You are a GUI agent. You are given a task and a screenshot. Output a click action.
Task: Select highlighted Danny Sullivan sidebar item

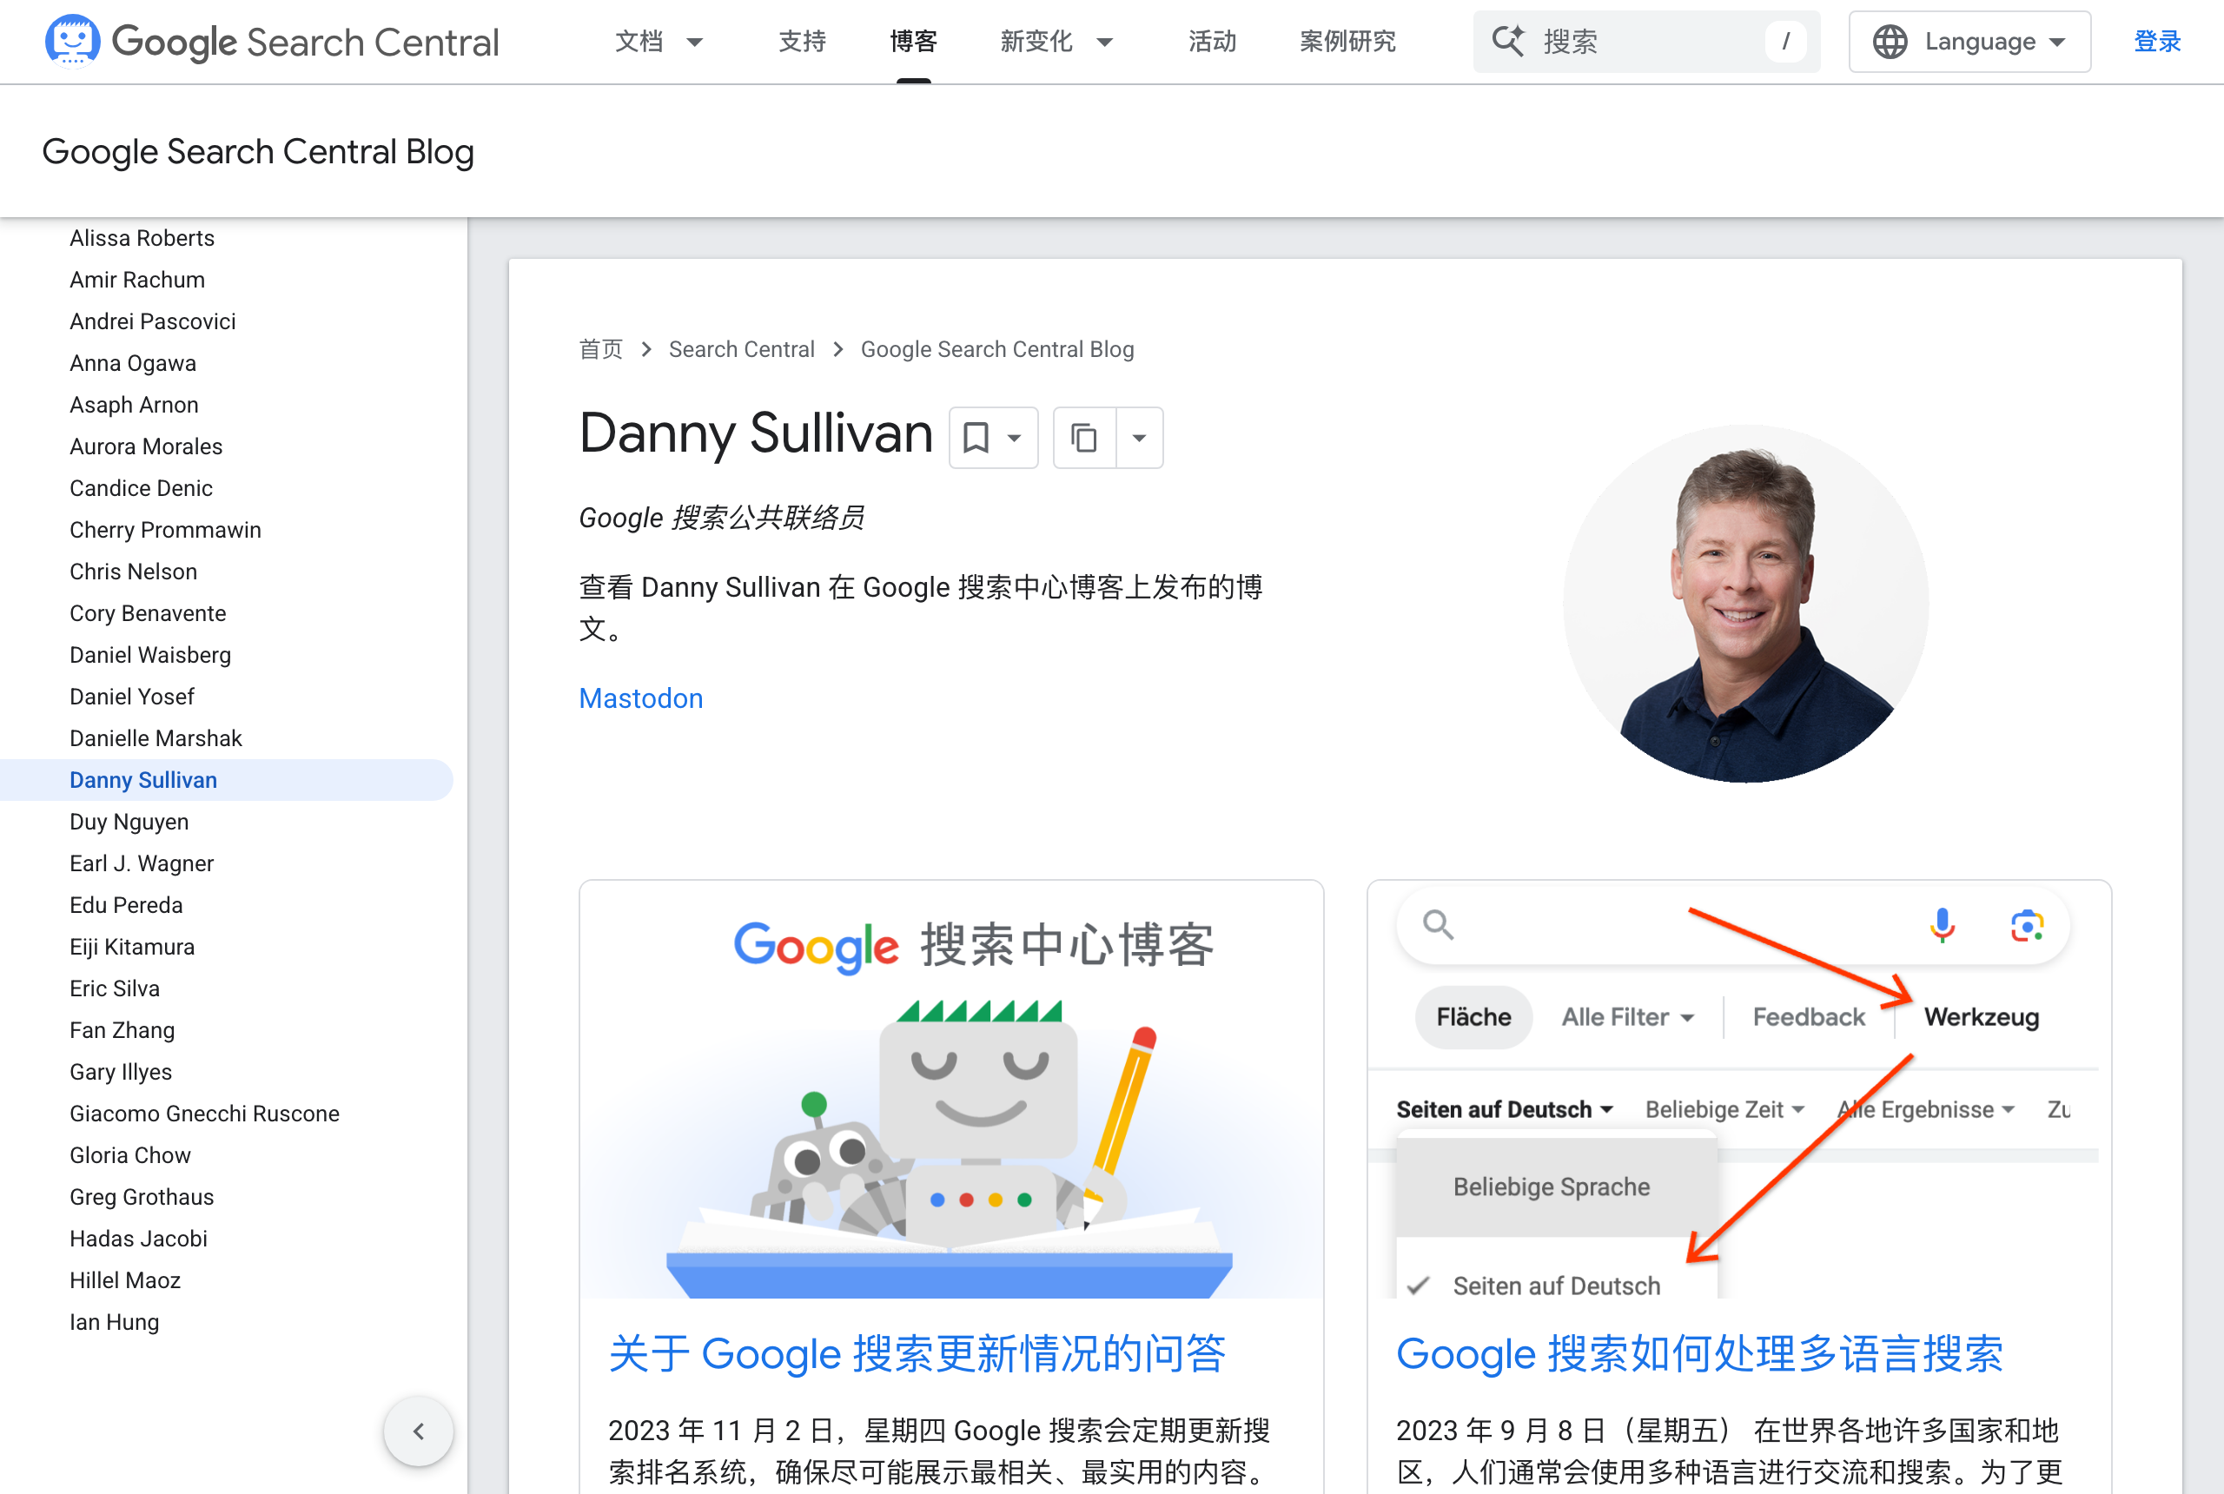(226, 780)
